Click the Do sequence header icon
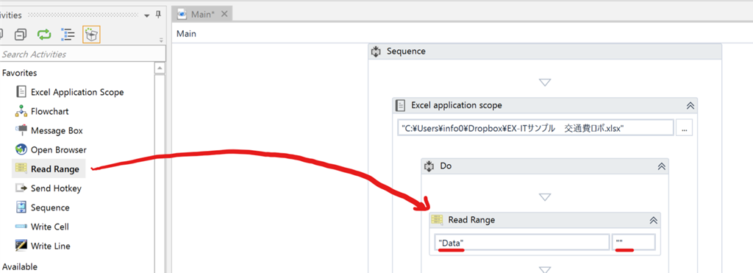 [429, 166]
